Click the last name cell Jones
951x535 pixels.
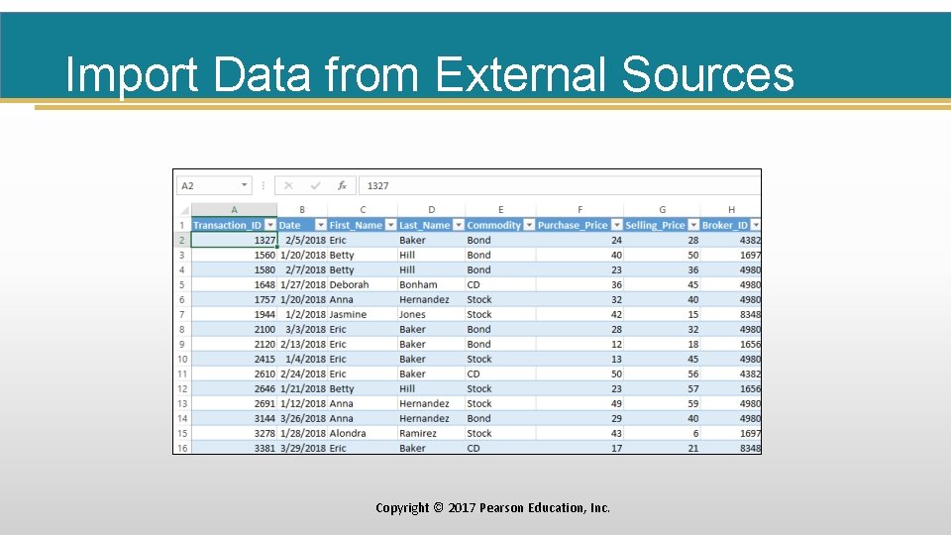point(431,314)
